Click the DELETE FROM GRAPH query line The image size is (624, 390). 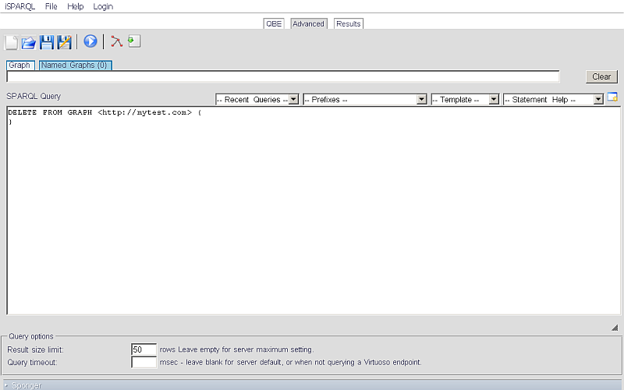pyautogui.click(x=105, y=112)
